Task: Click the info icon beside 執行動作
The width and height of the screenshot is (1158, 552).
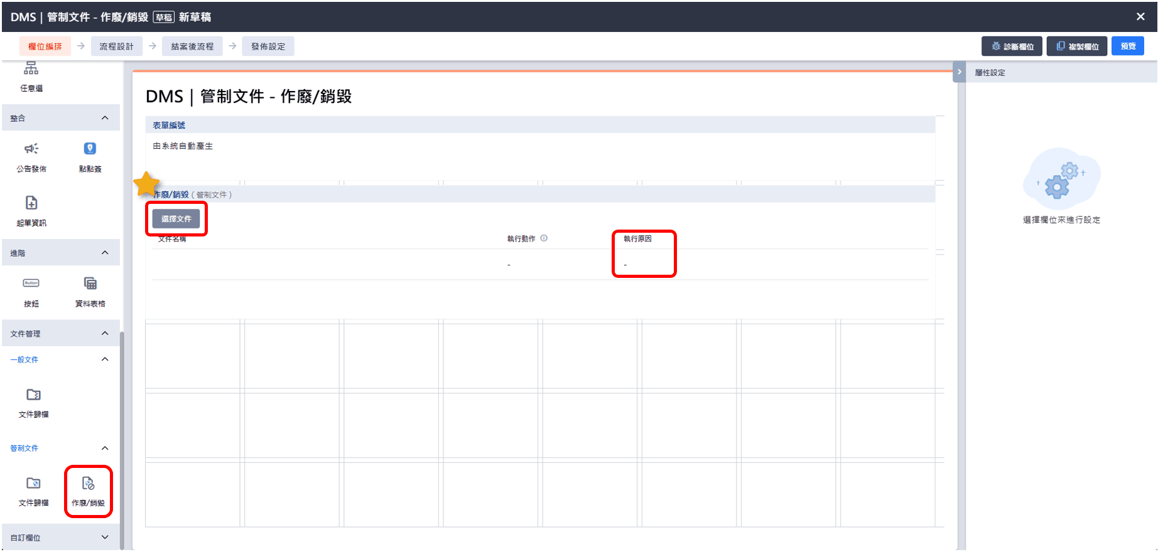Action: pyautogui.click(x=544, y=238)
